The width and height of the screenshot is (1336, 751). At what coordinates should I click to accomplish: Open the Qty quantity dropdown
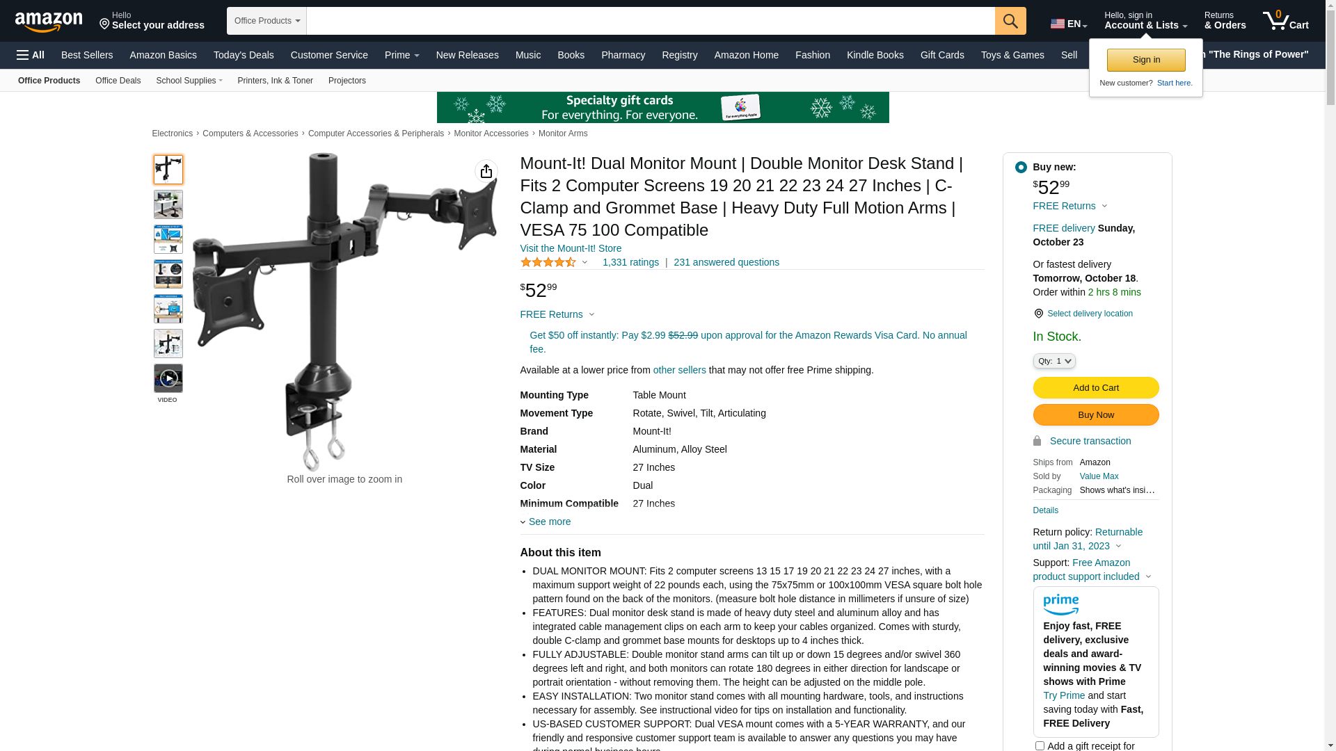coord(1054,361)
